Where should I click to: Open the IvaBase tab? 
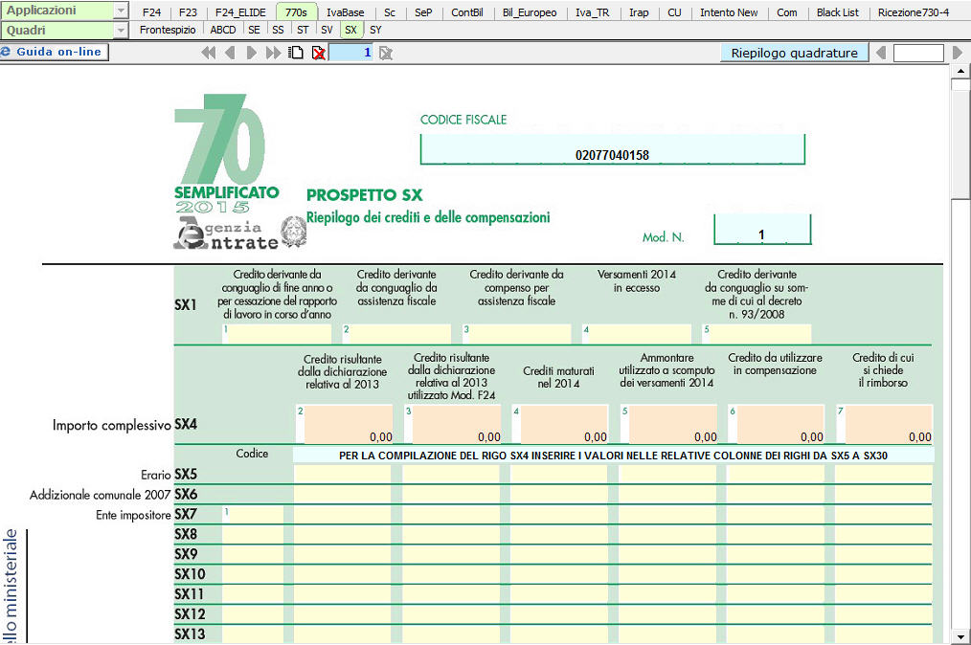point(346,12)
